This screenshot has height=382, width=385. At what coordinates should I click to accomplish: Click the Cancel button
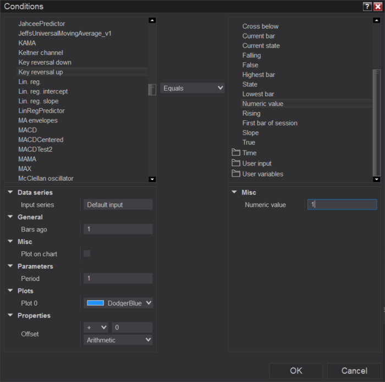(354, 370)
